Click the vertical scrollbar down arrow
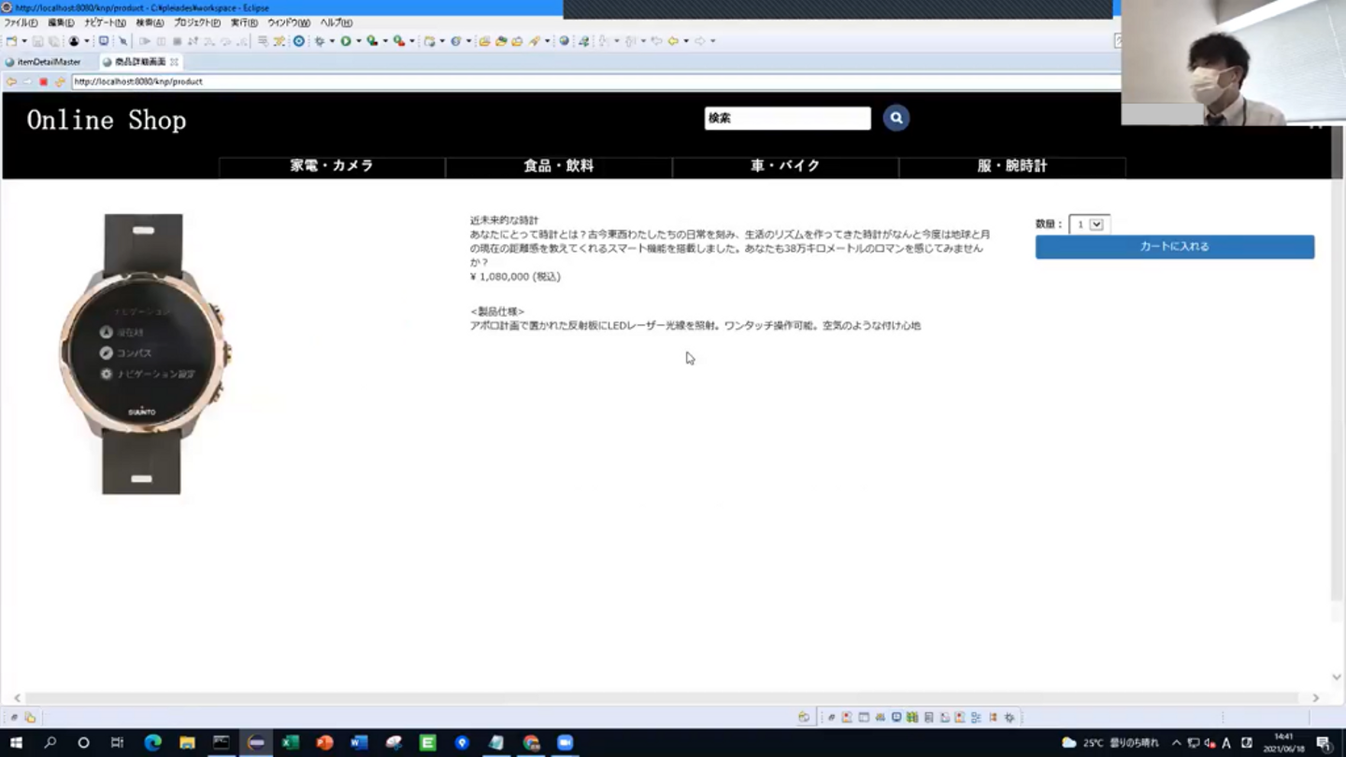Screen dimensions: 1346x757 [1336, 678]
